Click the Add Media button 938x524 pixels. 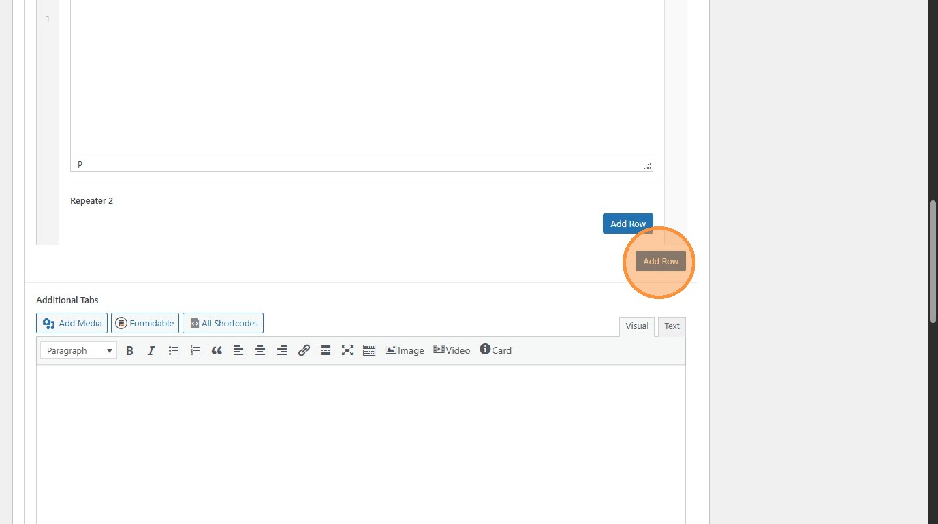(x=72, y=323)
